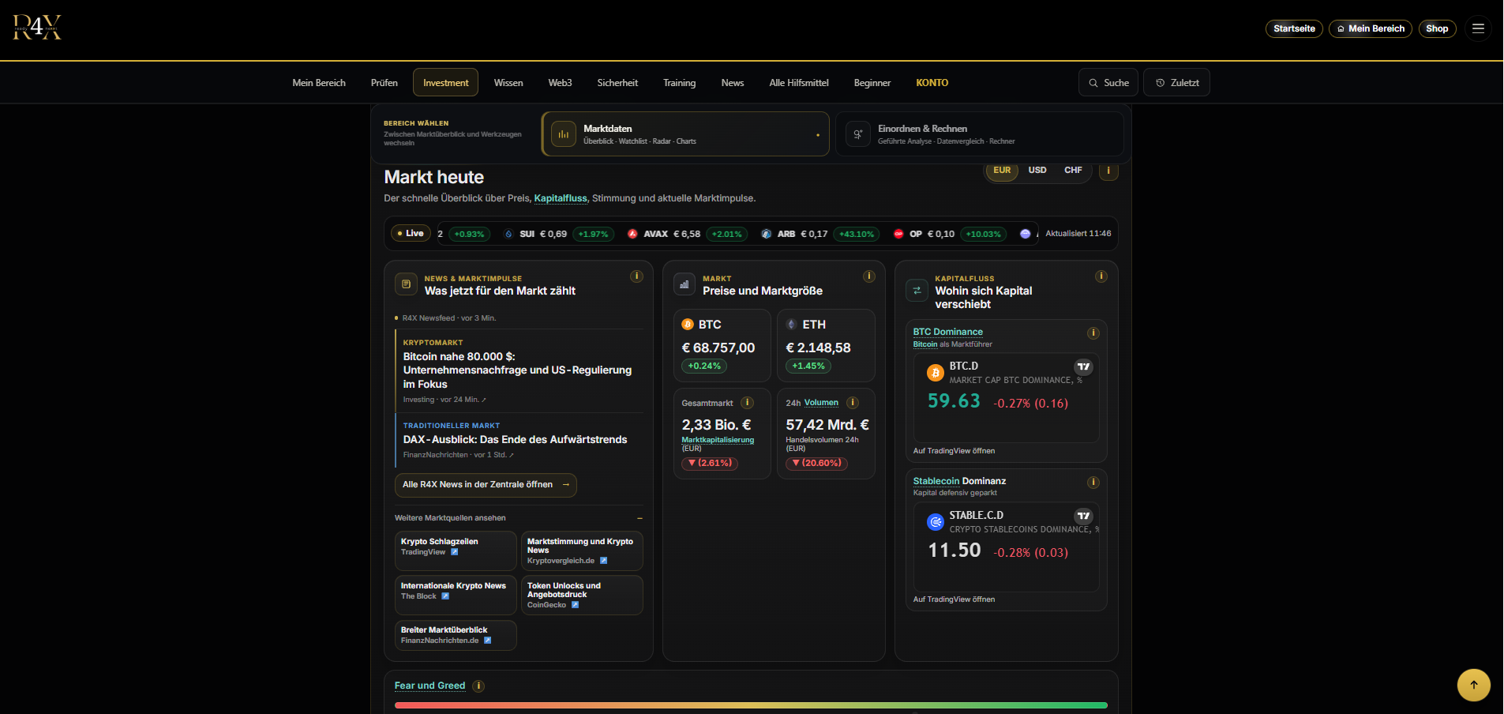Open the hamburger menu icon

pos(1478,28)
